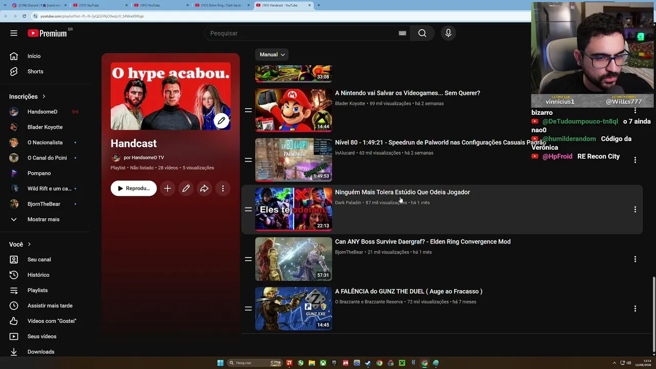Go to the YouTube Premium home logo
656x369 pixels.
point(47,33)
